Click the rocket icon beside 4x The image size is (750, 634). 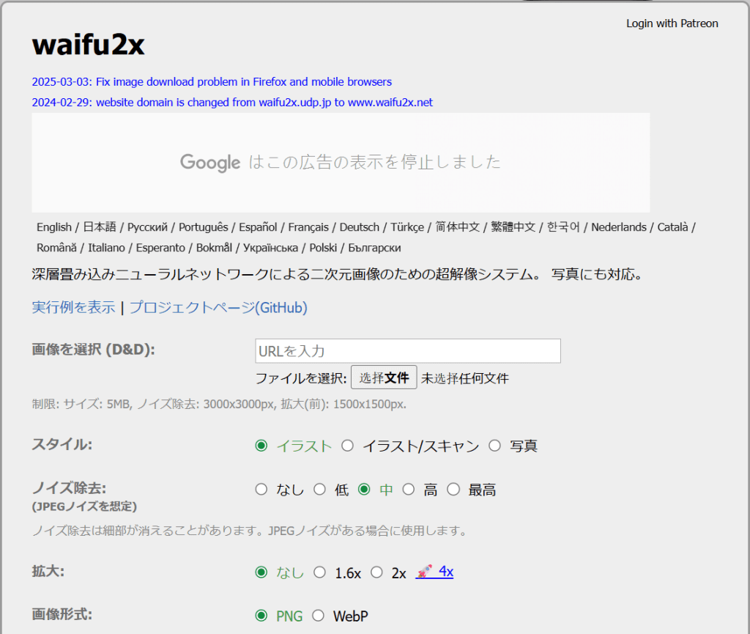(424, 572)
